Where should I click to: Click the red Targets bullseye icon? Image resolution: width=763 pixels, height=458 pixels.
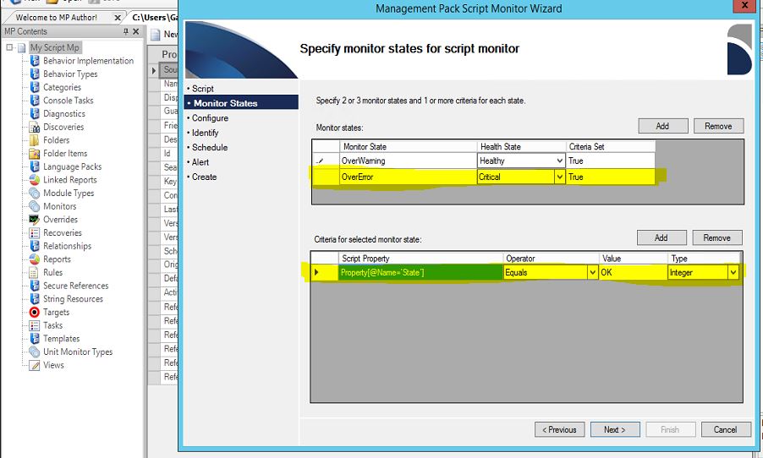[35, 312]
